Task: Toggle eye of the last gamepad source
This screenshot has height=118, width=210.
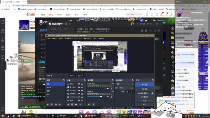Action: (79, 100)
